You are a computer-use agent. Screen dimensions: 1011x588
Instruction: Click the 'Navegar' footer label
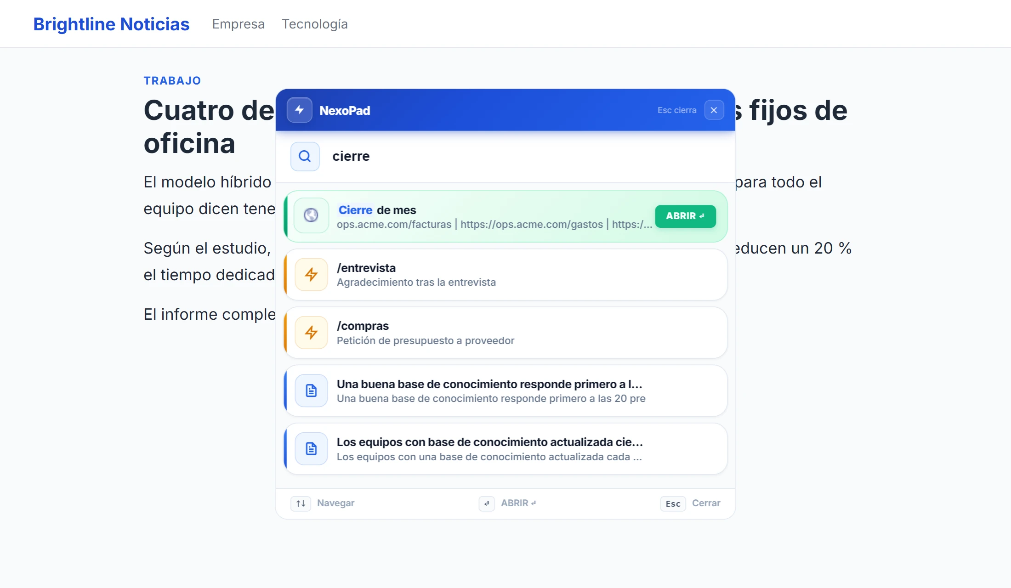pyautogui.click(x=335, y=503)
